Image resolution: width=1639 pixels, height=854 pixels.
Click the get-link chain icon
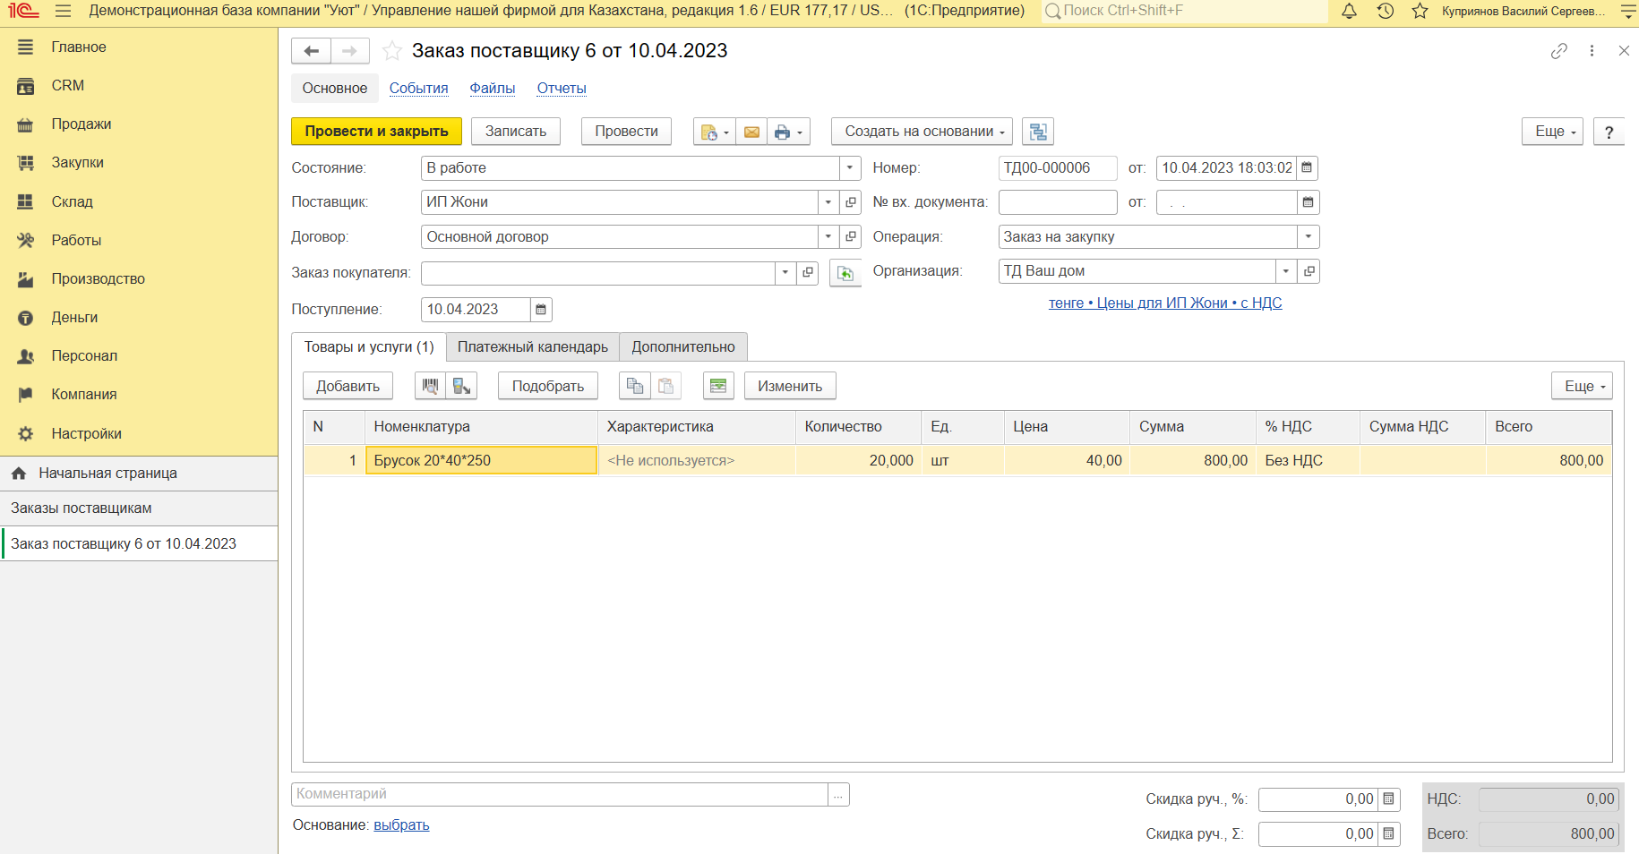pos(1558,51)
